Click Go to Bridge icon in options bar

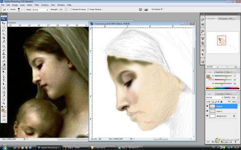(x=146, y=10)
